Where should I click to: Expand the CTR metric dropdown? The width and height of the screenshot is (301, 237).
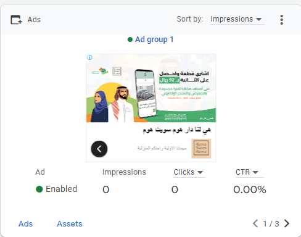pos(249,172)
